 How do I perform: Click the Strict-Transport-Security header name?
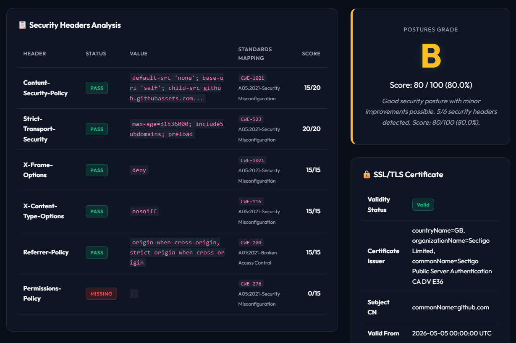point(39,129)
